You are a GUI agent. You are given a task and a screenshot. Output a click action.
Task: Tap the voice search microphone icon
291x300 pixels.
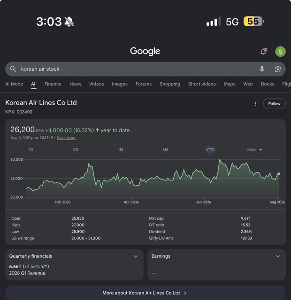pyautogui.click(x=262, y=69)
